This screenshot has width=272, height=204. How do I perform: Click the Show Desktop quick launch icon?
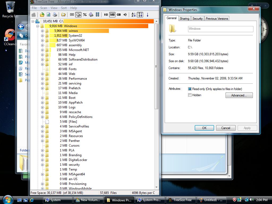click(19, 200)
